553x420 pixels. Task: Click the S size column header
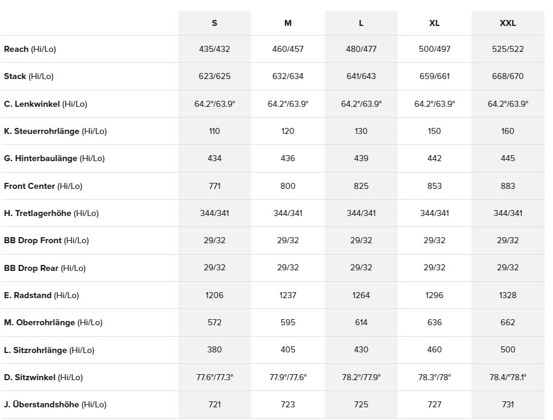click(x=214, y=24)
